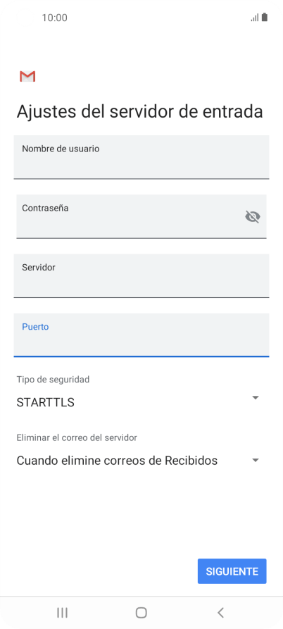Screen dimensions: 283x629
Task: Select the Contraseña input field
Action: pos(141,216)
